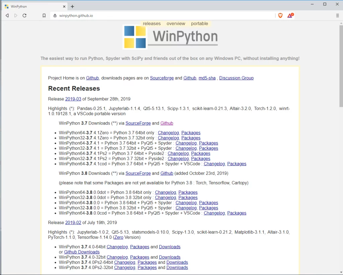The height and width of the screenshot is (275, 343).
Task: Open Changelog for WinPython 3.7.4.0-64bit
Action: pyautogui.click(x=117, y=247)
